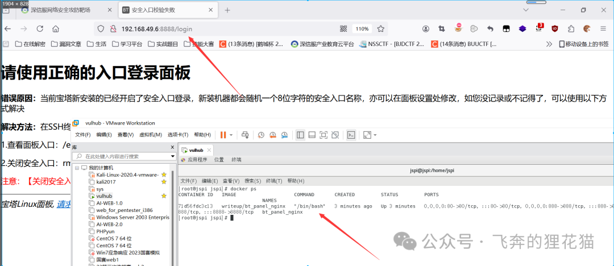The image size is (614, 266).
Task: Select kali2017 VM in library
Action: click(x=106, y=182)
